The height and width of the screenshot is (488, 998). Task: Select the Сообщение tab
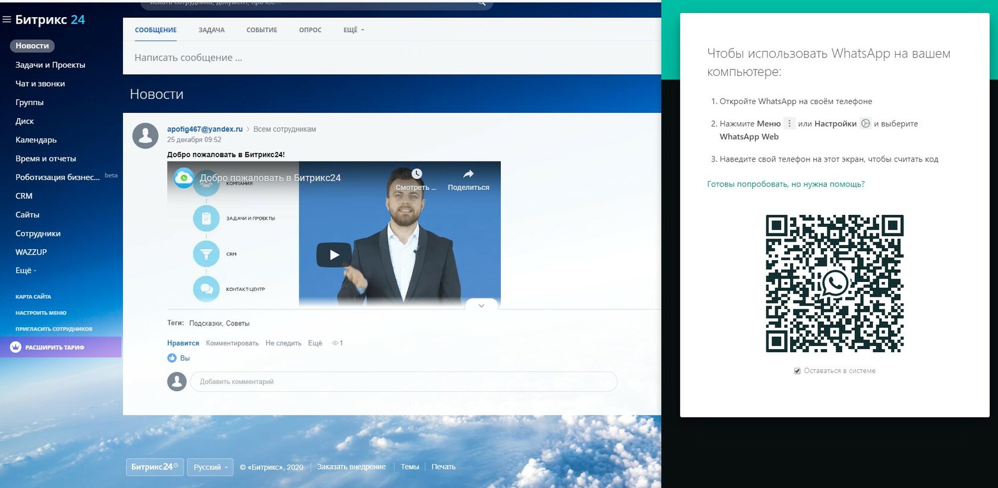(x=156, y=30)
